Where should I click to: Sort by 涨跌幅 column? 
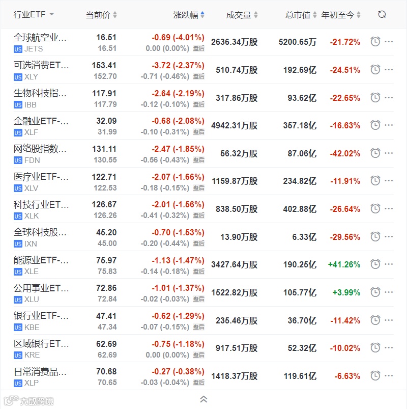[189, 15]
